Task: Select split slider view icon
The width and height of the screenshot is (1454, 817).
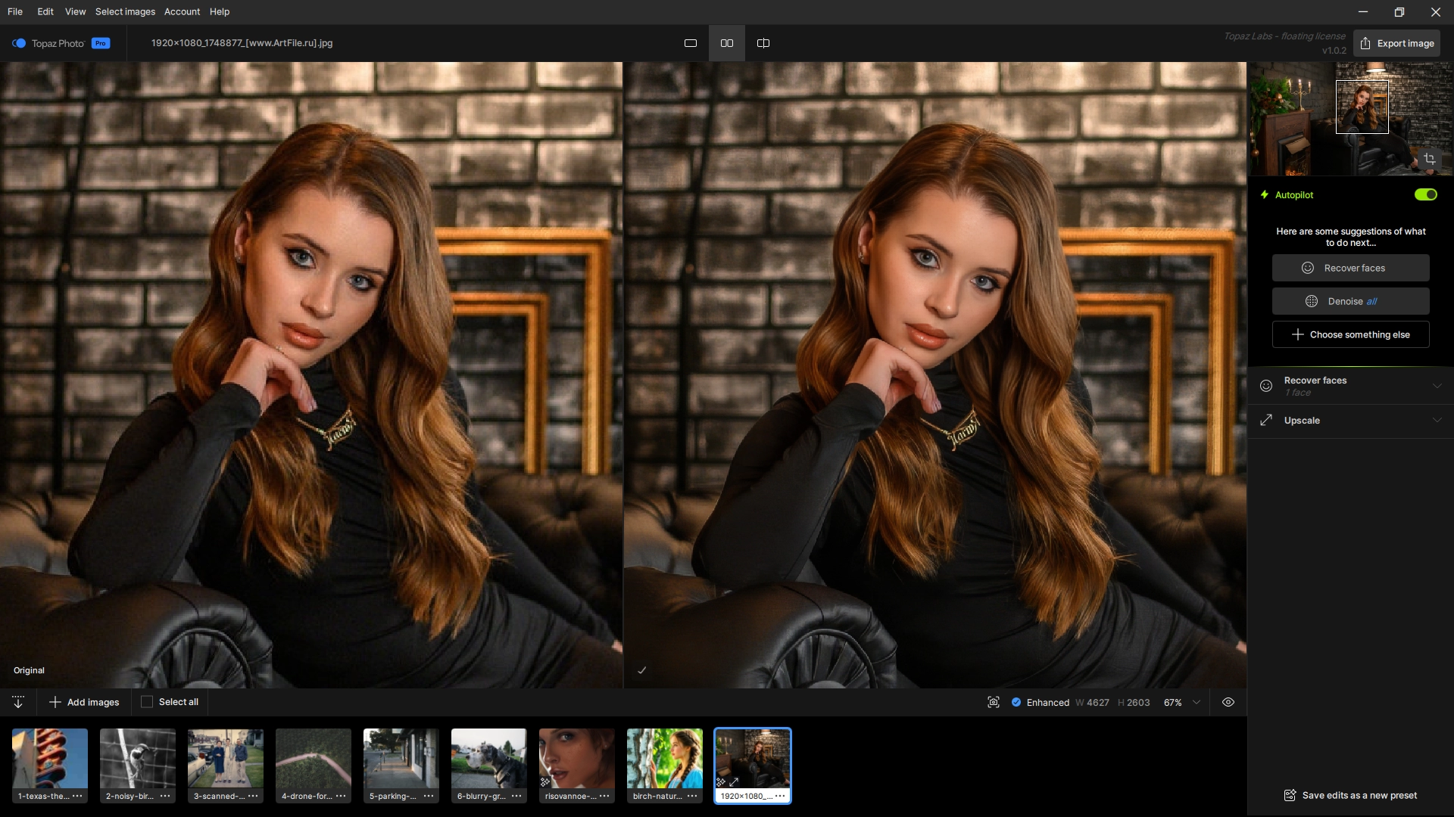Action: [763, 43]
